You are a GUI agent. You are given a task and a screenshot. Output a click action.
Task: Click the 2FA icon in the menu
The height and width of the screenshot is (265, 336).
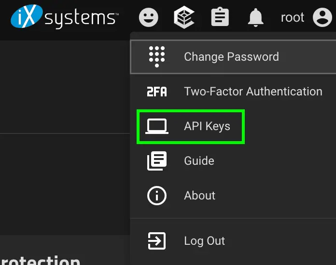157,92
